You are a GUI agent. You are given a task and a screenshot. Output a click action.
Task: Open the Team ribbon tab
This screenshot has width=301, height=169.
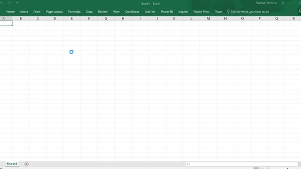coord(218,12)
